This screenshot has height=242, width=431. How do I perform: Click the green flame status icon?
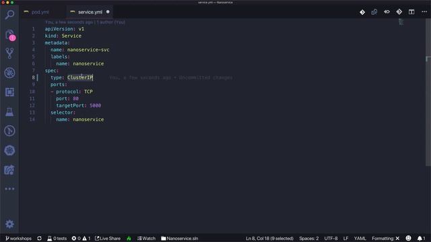129,239
